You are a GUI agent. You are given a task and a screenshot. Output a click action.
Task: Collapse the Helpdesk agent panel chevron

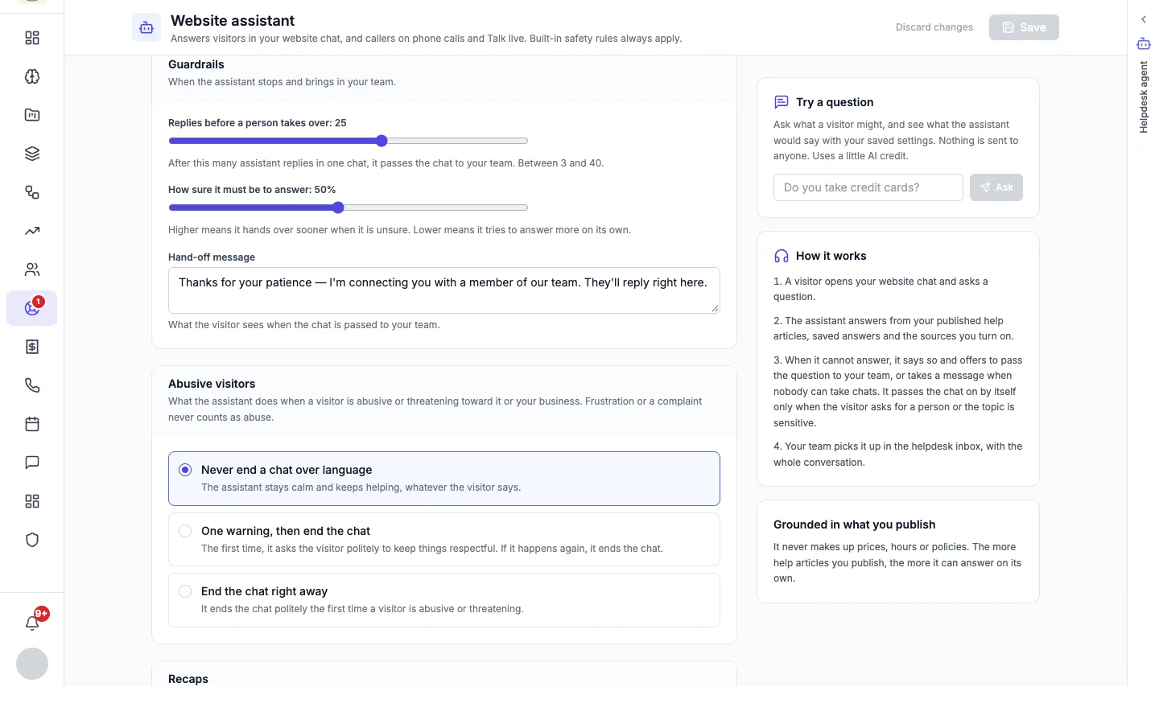(x=1144, y=19)
